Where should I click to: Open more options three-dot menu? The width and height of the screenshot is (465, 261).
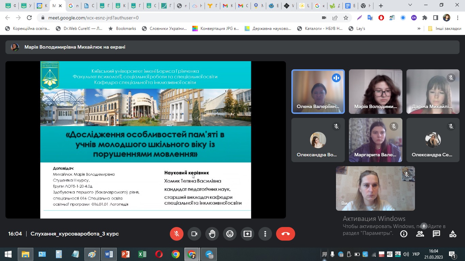coord(265,234)
